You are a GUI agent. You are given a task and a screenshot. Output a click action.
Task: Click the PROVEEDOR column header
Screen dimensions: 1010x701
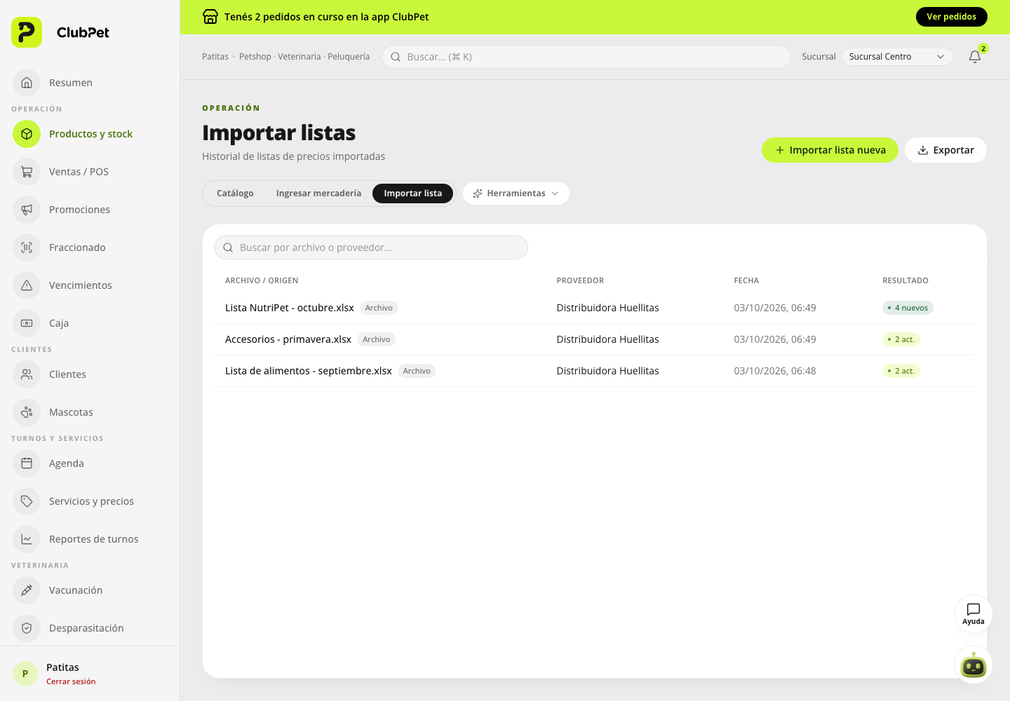pyautogui.click(x=580, y=280)
